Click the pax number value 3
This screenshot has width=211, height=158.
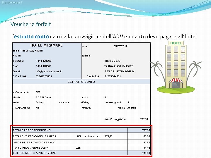point(105,97)
